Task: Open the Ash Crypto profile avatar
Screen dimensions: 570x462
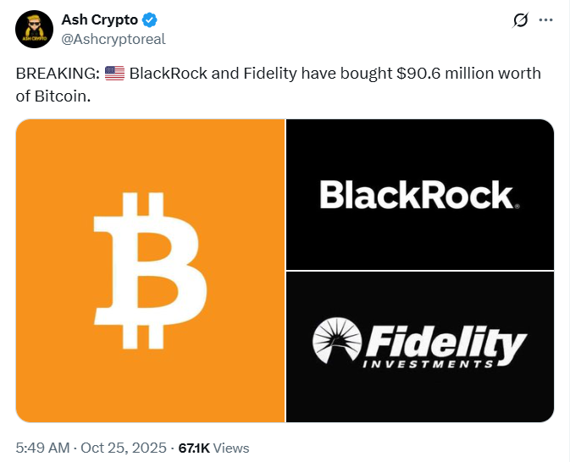Action: (35, 28)
